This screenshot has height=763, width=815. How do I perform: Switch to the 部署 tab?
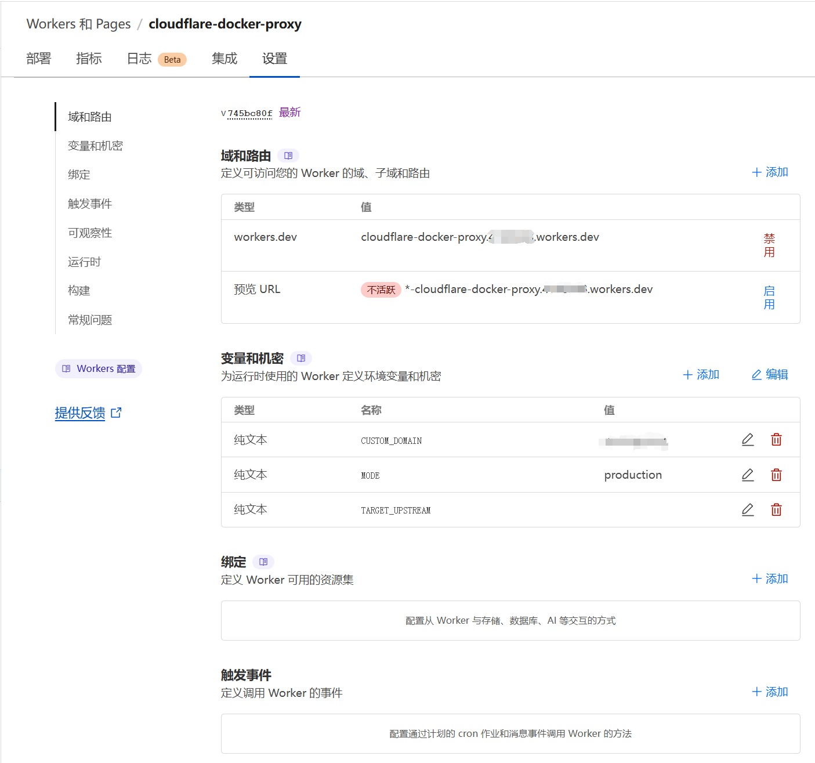(39, 59)
